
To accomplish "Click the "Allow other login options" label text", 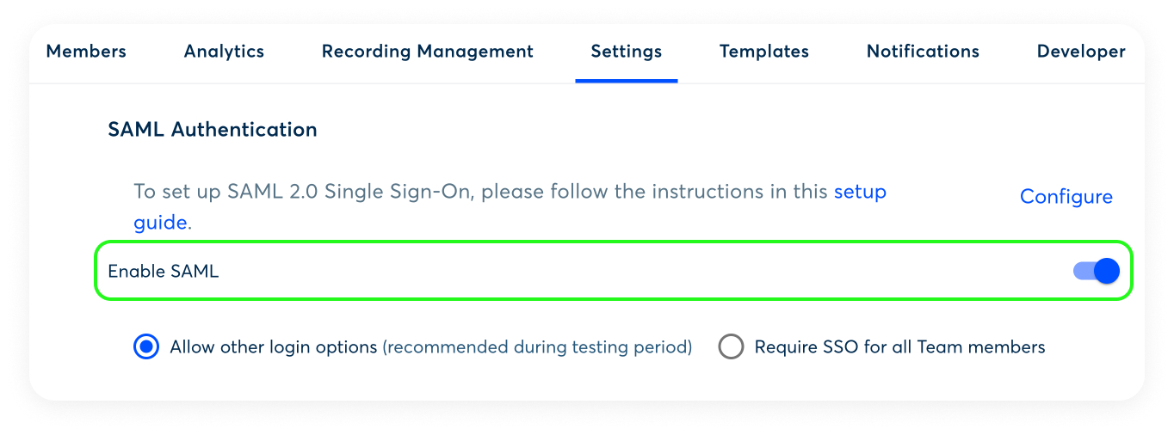I will [274, 347].
